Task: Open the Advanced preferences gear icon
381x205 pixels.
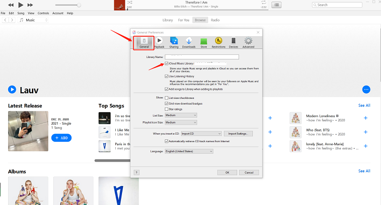Action: (248, 43)
